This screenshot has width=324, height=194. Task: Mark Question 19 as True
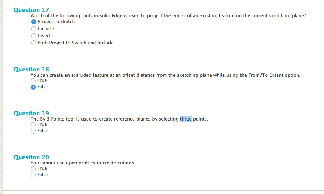[33, 124]
